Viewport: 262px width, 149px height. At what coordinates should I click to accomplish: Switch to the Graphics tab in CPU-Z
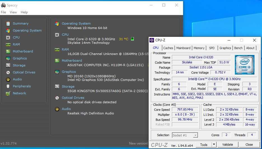pyautogui.click(x=225, y=48)
